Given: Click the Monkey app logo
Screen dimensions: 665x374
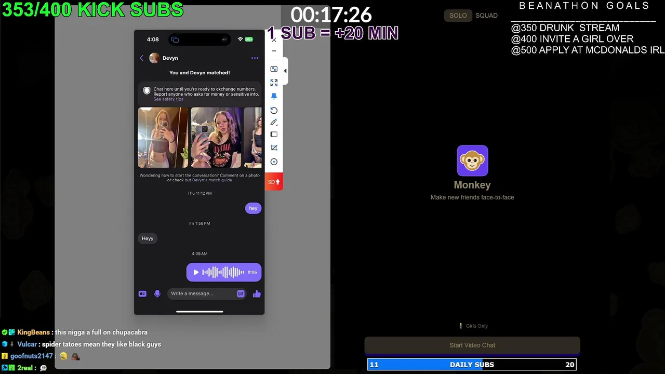Looking at the screenshot, I should click(x=472, y=161).
